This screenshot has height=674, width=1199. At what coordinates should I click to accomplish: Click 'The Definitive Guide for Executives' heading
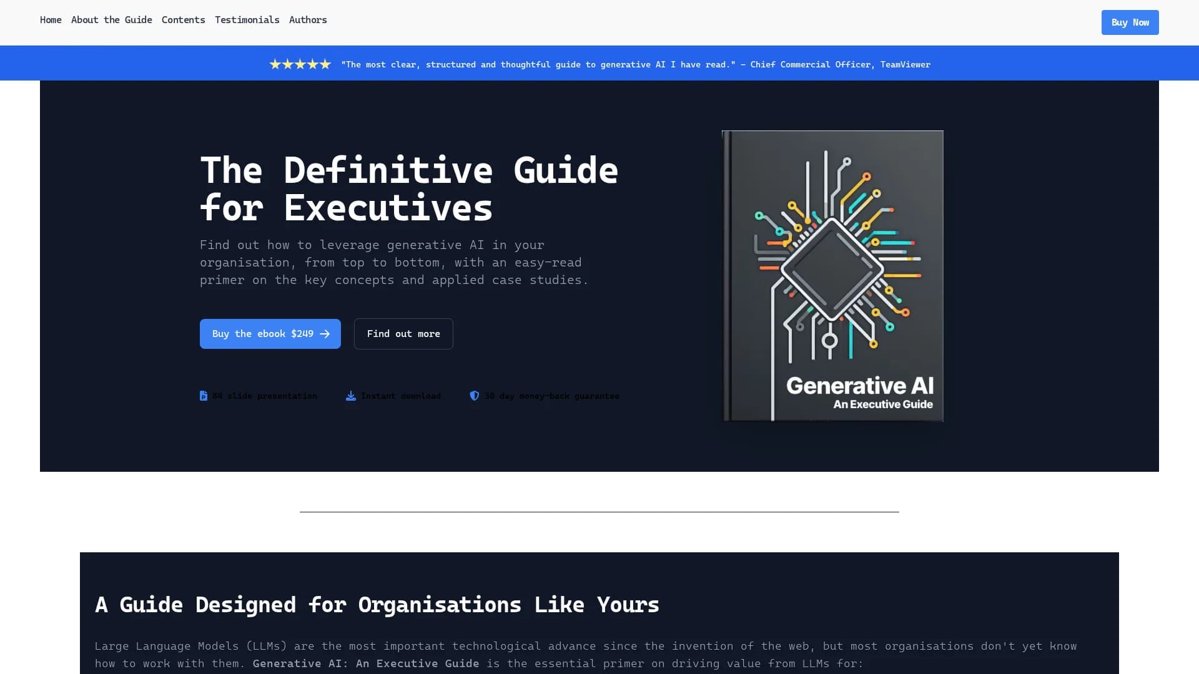click(x=409, y=188)
